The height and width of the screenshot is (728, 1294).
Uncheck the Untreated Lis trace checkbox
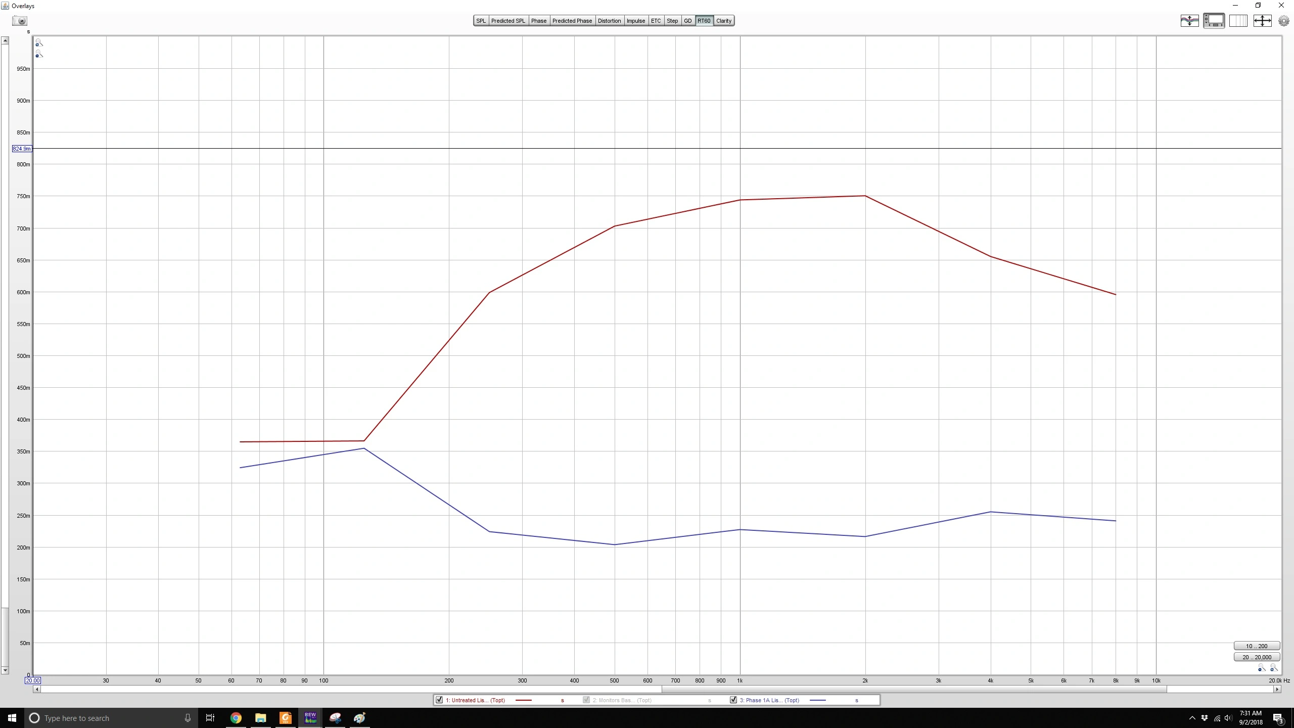click(439, 700)
